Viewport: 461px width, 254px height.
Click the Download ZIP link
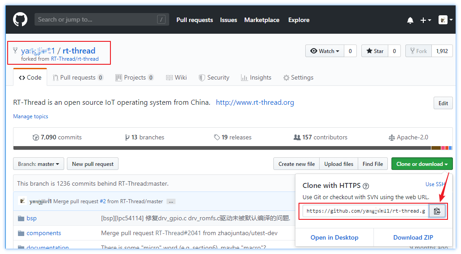tap(413, 237)
